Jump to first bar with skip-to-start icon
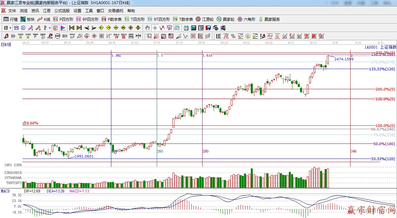Image resolution: width=397 pixels, height=218 pixels. (72, 28)
